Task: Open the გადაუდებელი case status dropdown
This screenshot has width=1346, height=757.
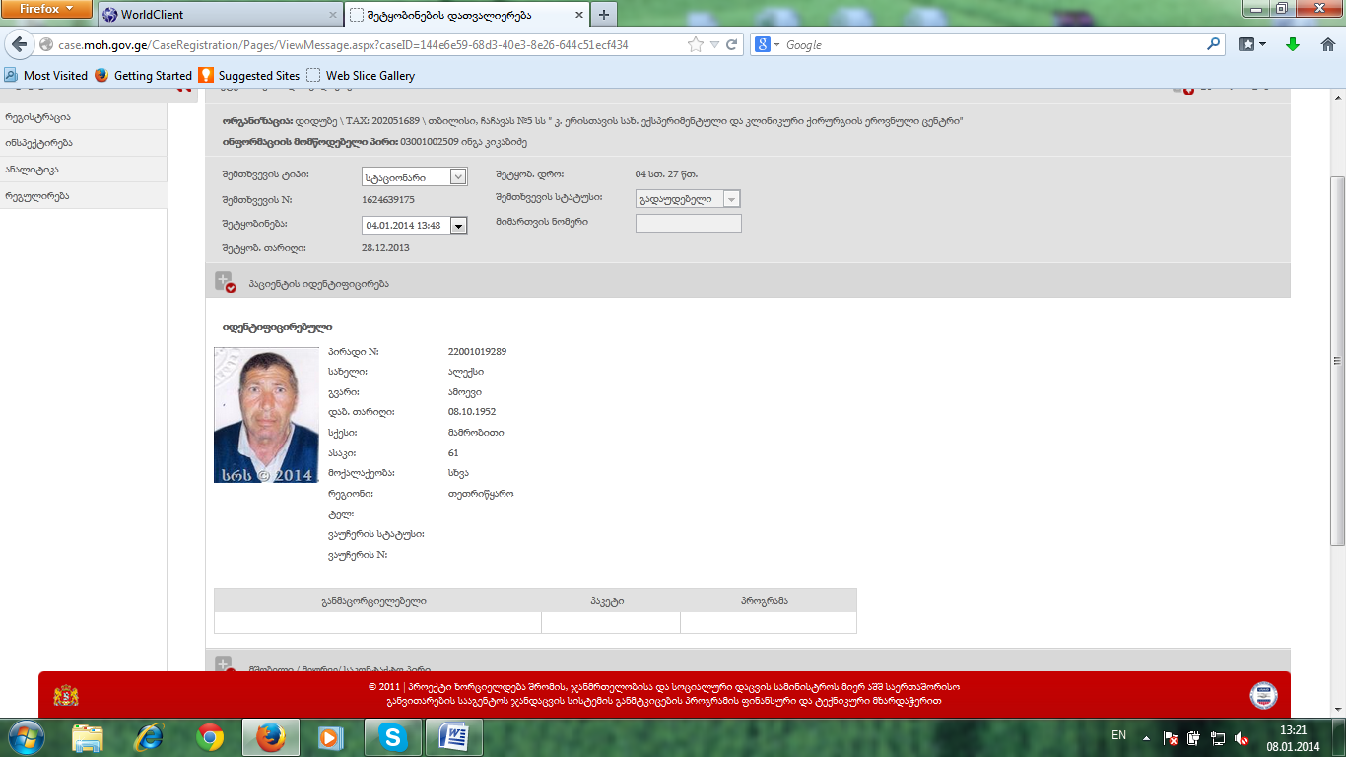Action: point(730,199)
